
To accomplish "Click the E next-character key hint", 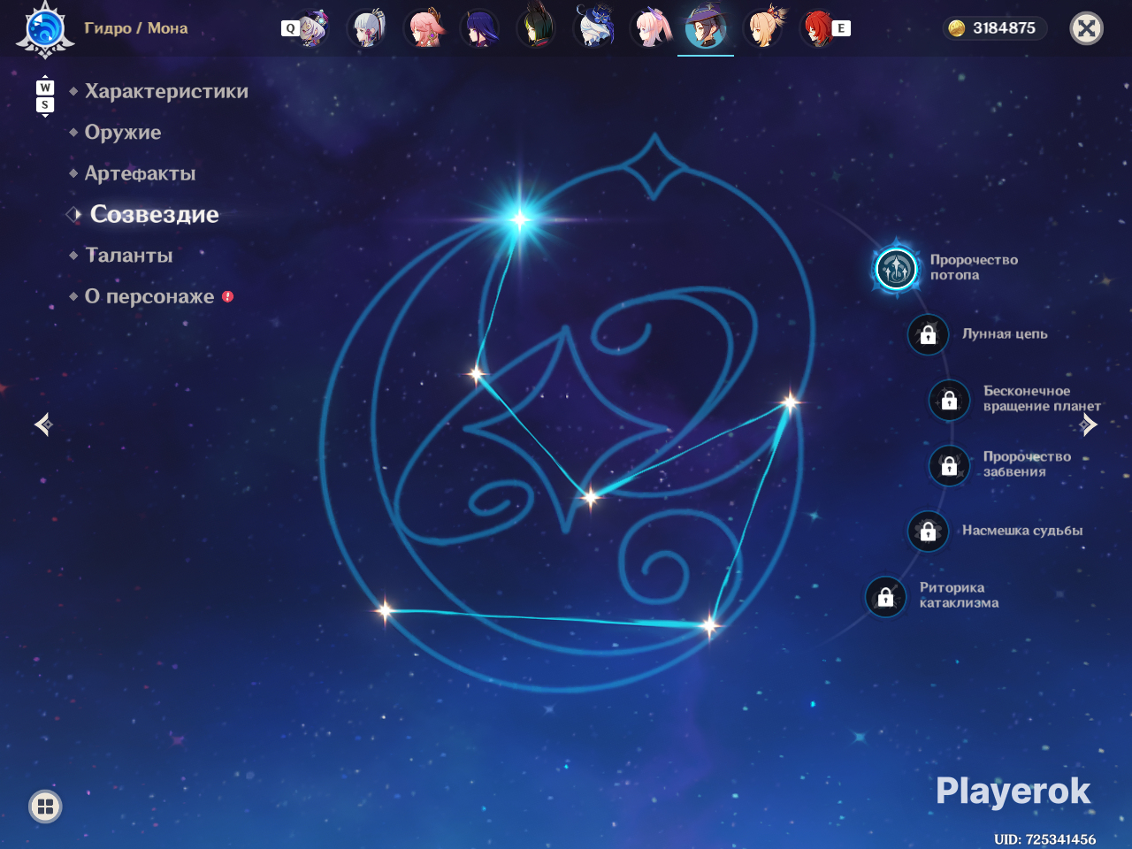I will 841,28.
